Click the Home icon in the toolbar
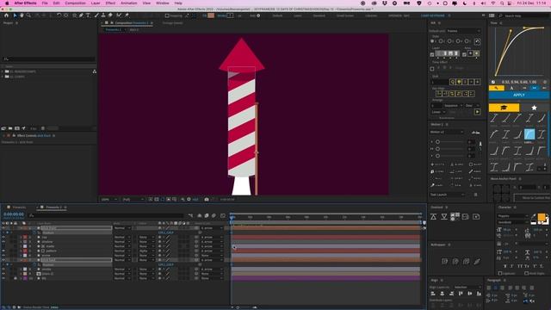The width and height of the screenshot is (551, 310). click(6, 15)
